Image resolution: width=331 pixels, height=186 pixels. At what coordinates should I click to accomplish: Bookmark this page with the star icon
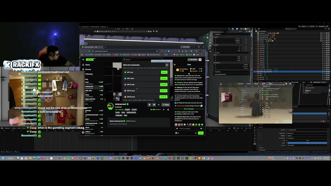157,51
